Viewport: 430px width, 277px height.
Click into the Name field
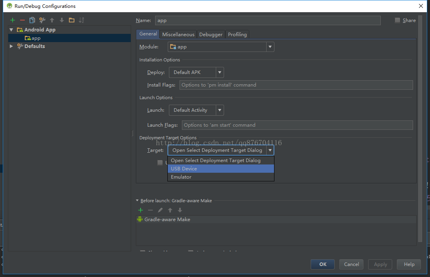pos(268,20)
